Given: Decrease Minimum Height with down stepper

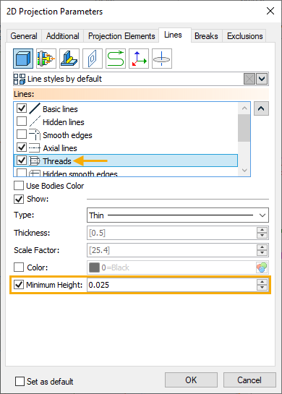Looking at the screenshot, I should pyautogui.click(x=262, y=288).
